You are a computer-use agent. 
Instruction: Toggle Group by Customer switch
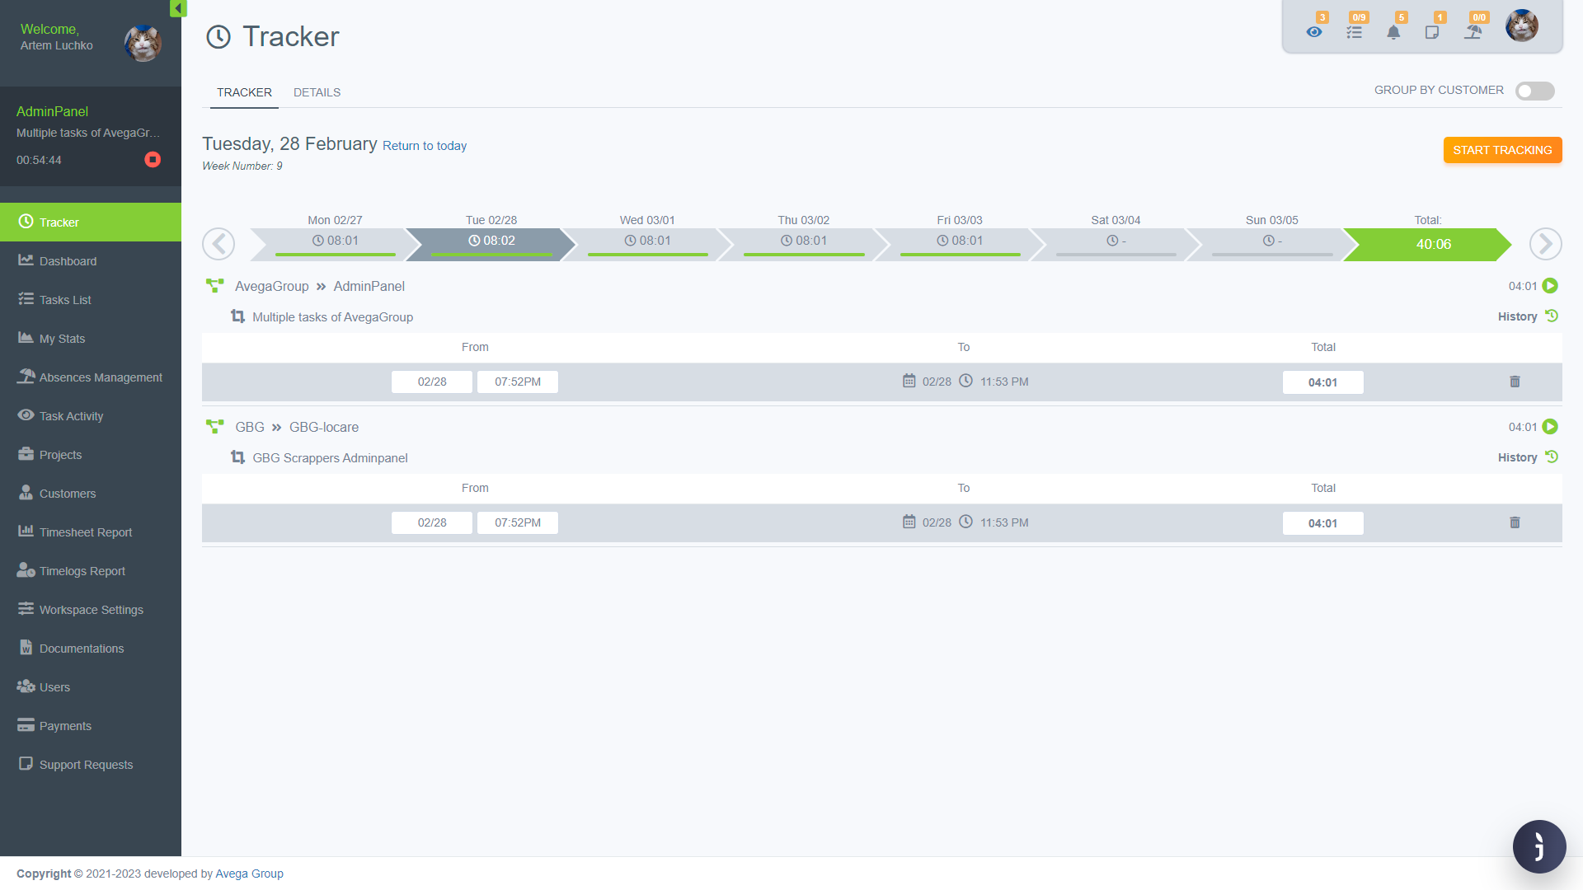click(x=1534, y=91)
